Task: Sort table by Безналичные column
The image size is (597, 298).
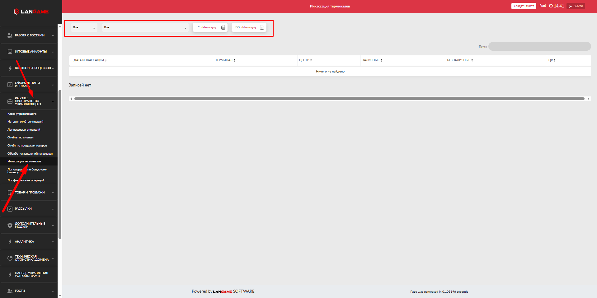Action: click(460, 60)
